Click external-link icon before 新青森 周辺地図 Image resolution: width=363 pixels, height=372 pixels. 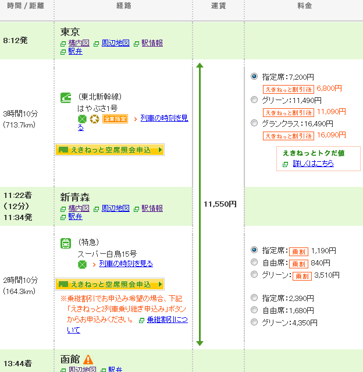click(96, 209)
